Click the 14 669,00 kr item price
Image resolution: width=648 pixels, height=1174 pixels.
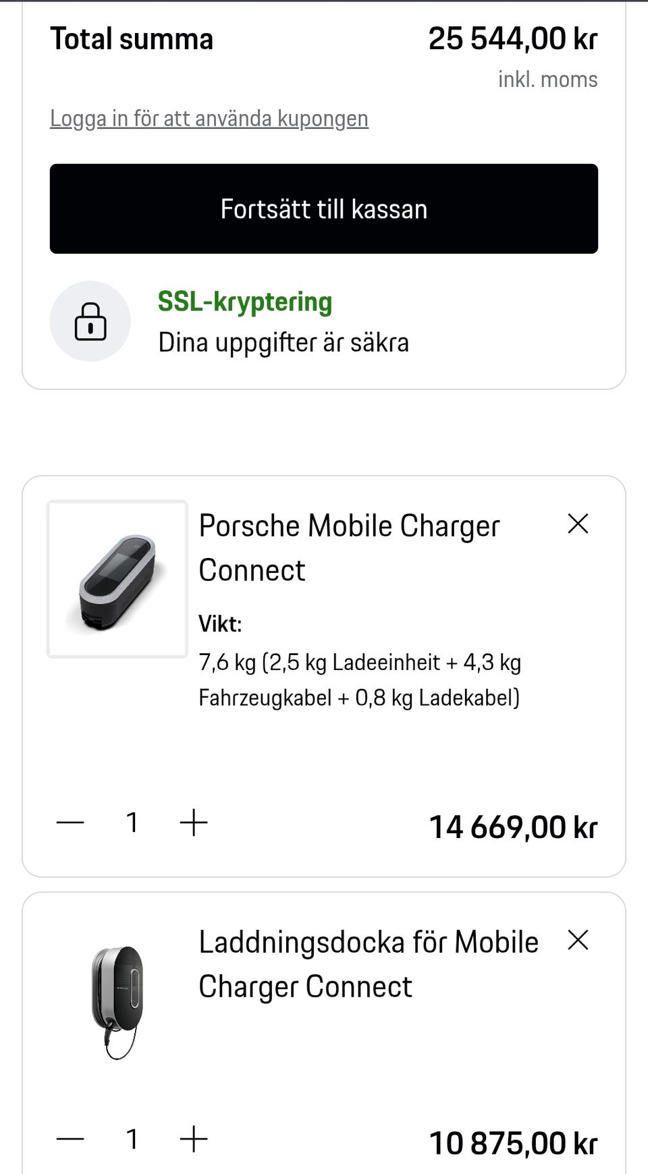click(513, 827)
